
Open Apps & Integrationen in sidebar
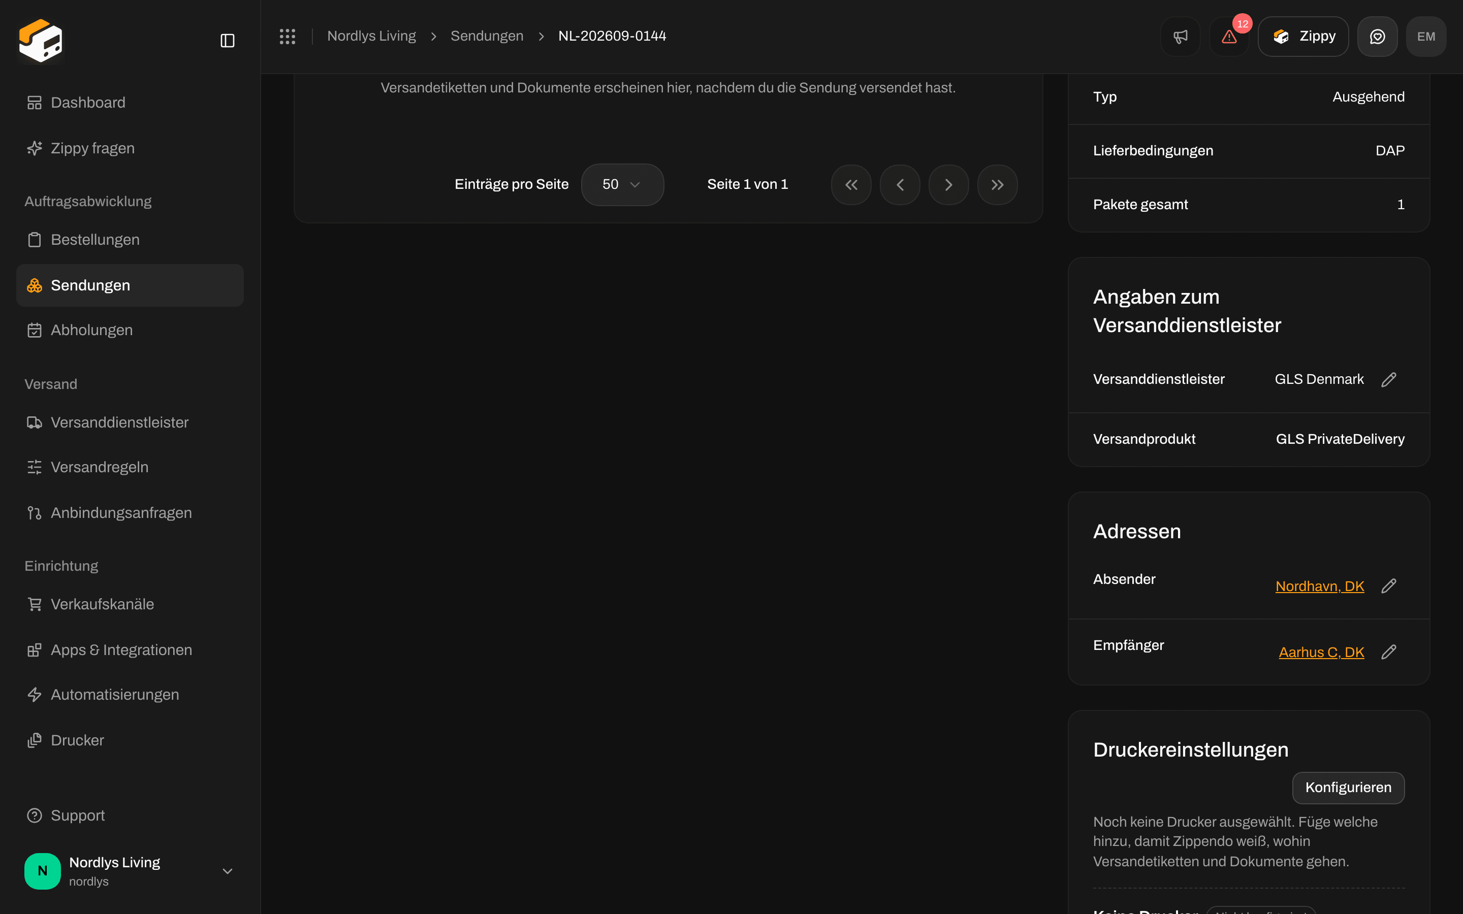coord(130,650)
